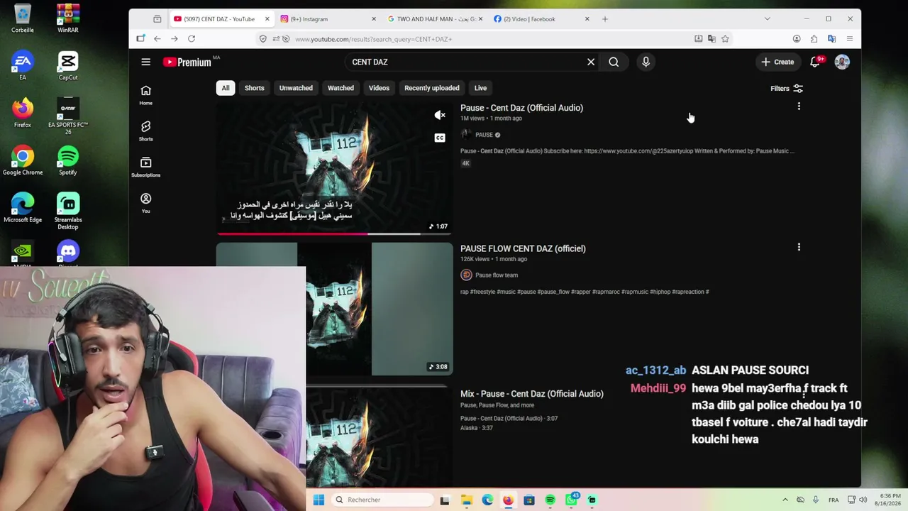Screen dimensions: 908x511
Task: Open the WinRAR desktop shortcut
Action: point(68,19)
